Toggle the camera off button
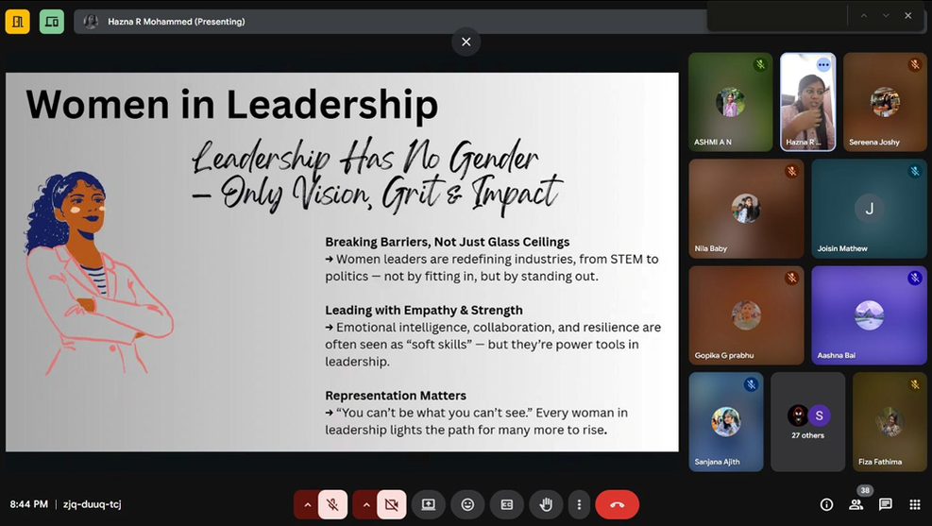 click(x=391, y=504)
